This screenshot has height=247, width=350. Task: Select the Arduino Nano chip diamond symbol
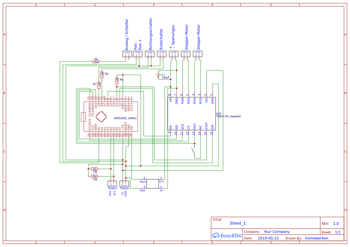(x=101, y=117)
